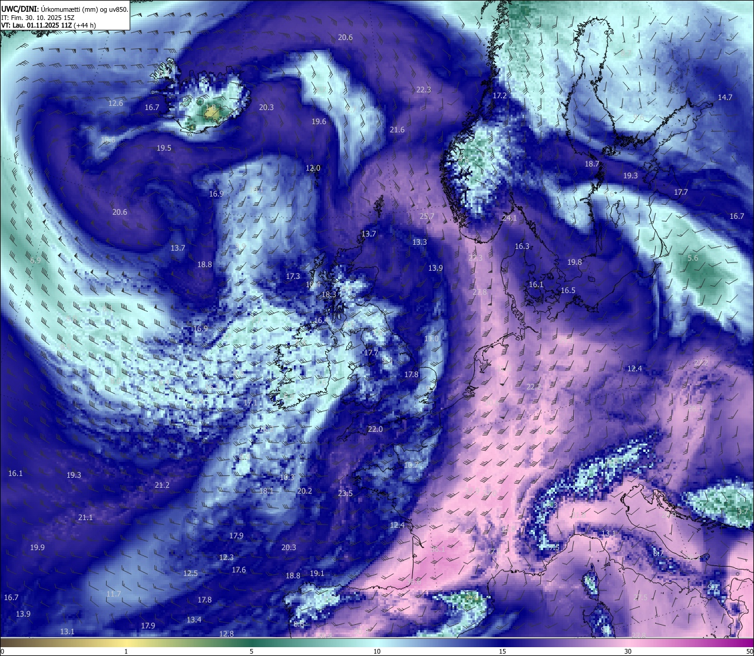Click the 12.3 value on the map

point(226,557)
